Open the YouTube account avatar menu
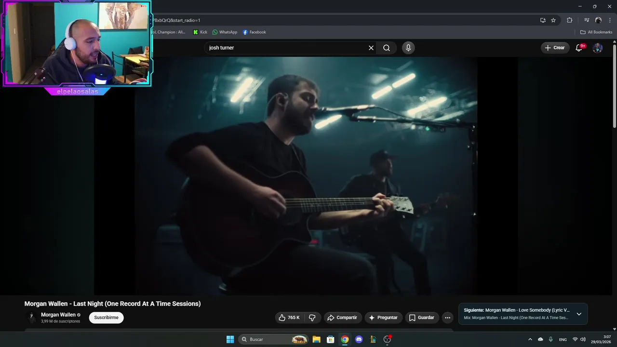This screenshot has width=617, height=347. [x=597, y=48]
